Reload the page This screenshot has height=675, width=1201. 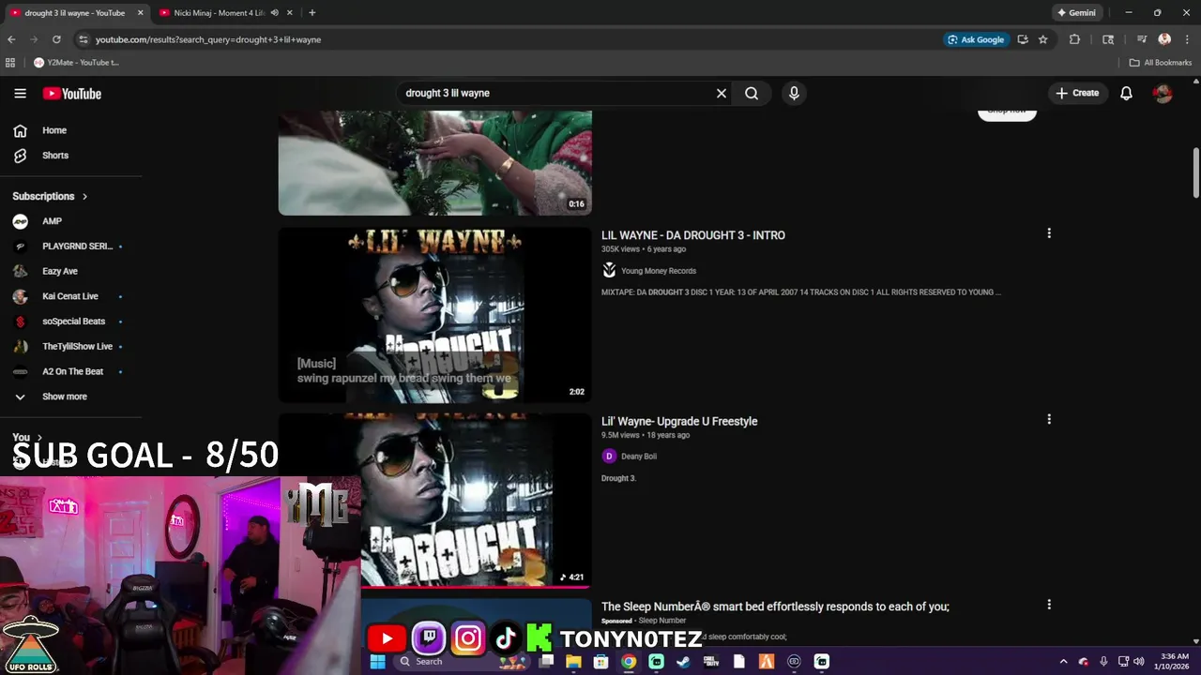click(x=56, y=39)
